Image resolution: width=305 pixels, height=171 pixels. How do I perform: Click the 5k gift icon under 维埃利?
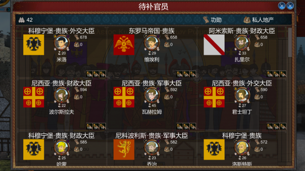(x=186, y=74)
